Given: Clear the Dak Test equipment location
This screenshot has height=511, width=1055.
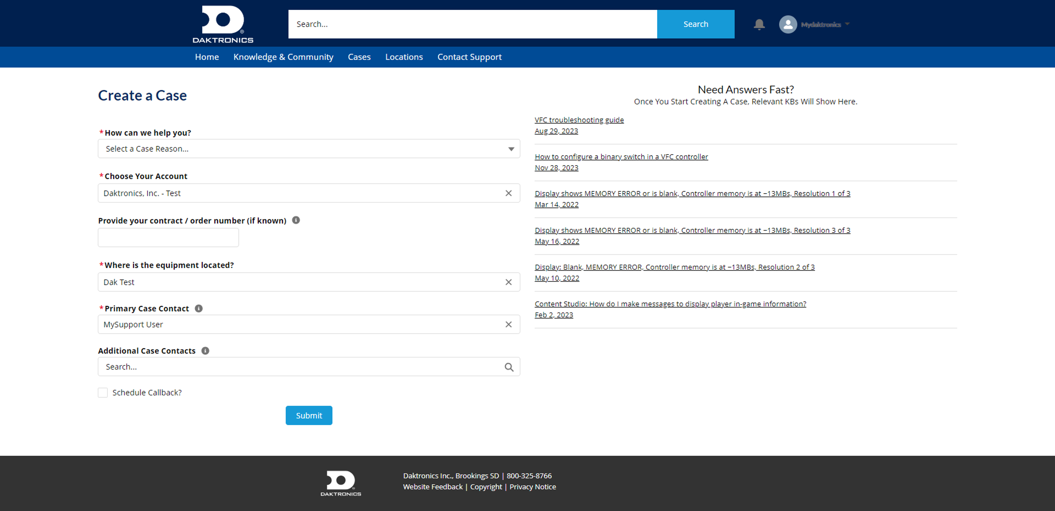Looking at the screenshot, I should pos(509,282).
